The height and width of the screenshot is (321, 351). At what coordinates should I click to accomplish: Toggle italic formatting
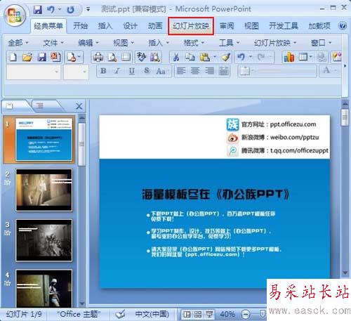pyautogui.click(x=117, y=71)
